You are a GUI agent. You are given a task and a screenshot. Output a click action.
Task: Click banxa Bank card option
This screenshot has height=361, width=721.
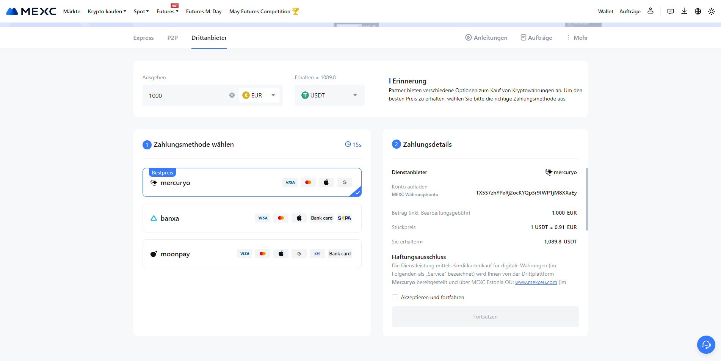tap(321, 218)
